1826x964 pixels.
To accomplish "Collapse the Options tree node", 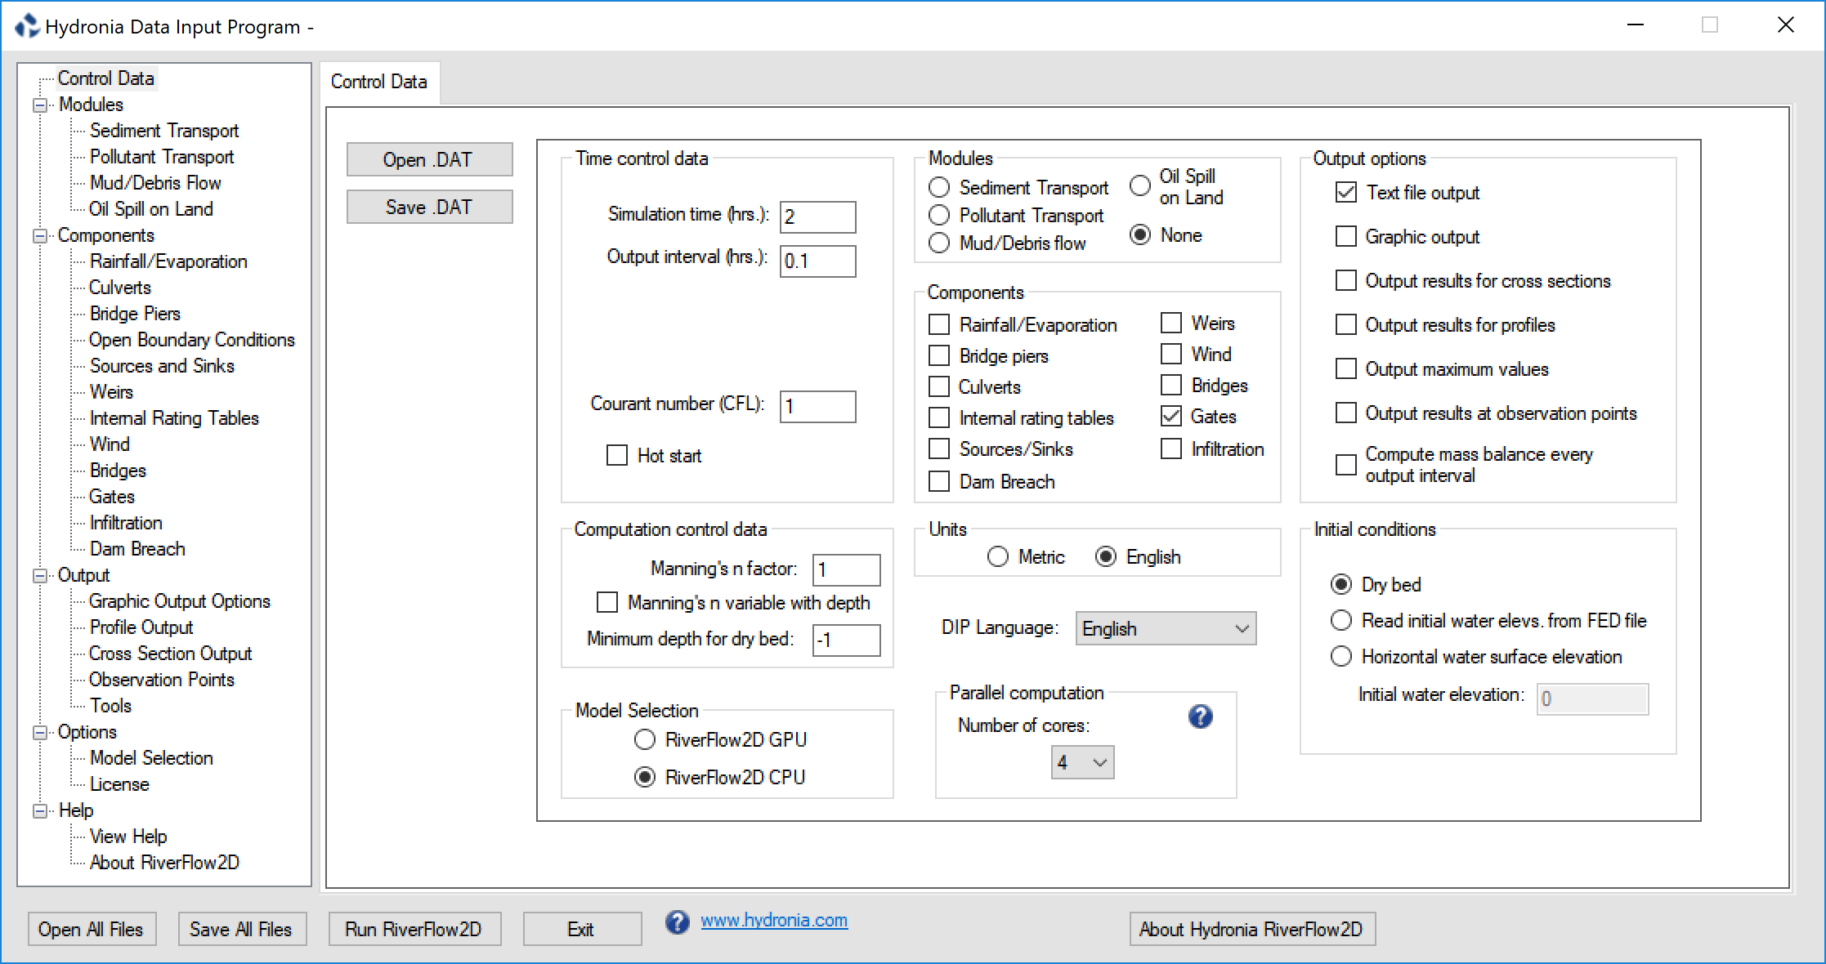I will pyautogui.click(x=40, y=733).
